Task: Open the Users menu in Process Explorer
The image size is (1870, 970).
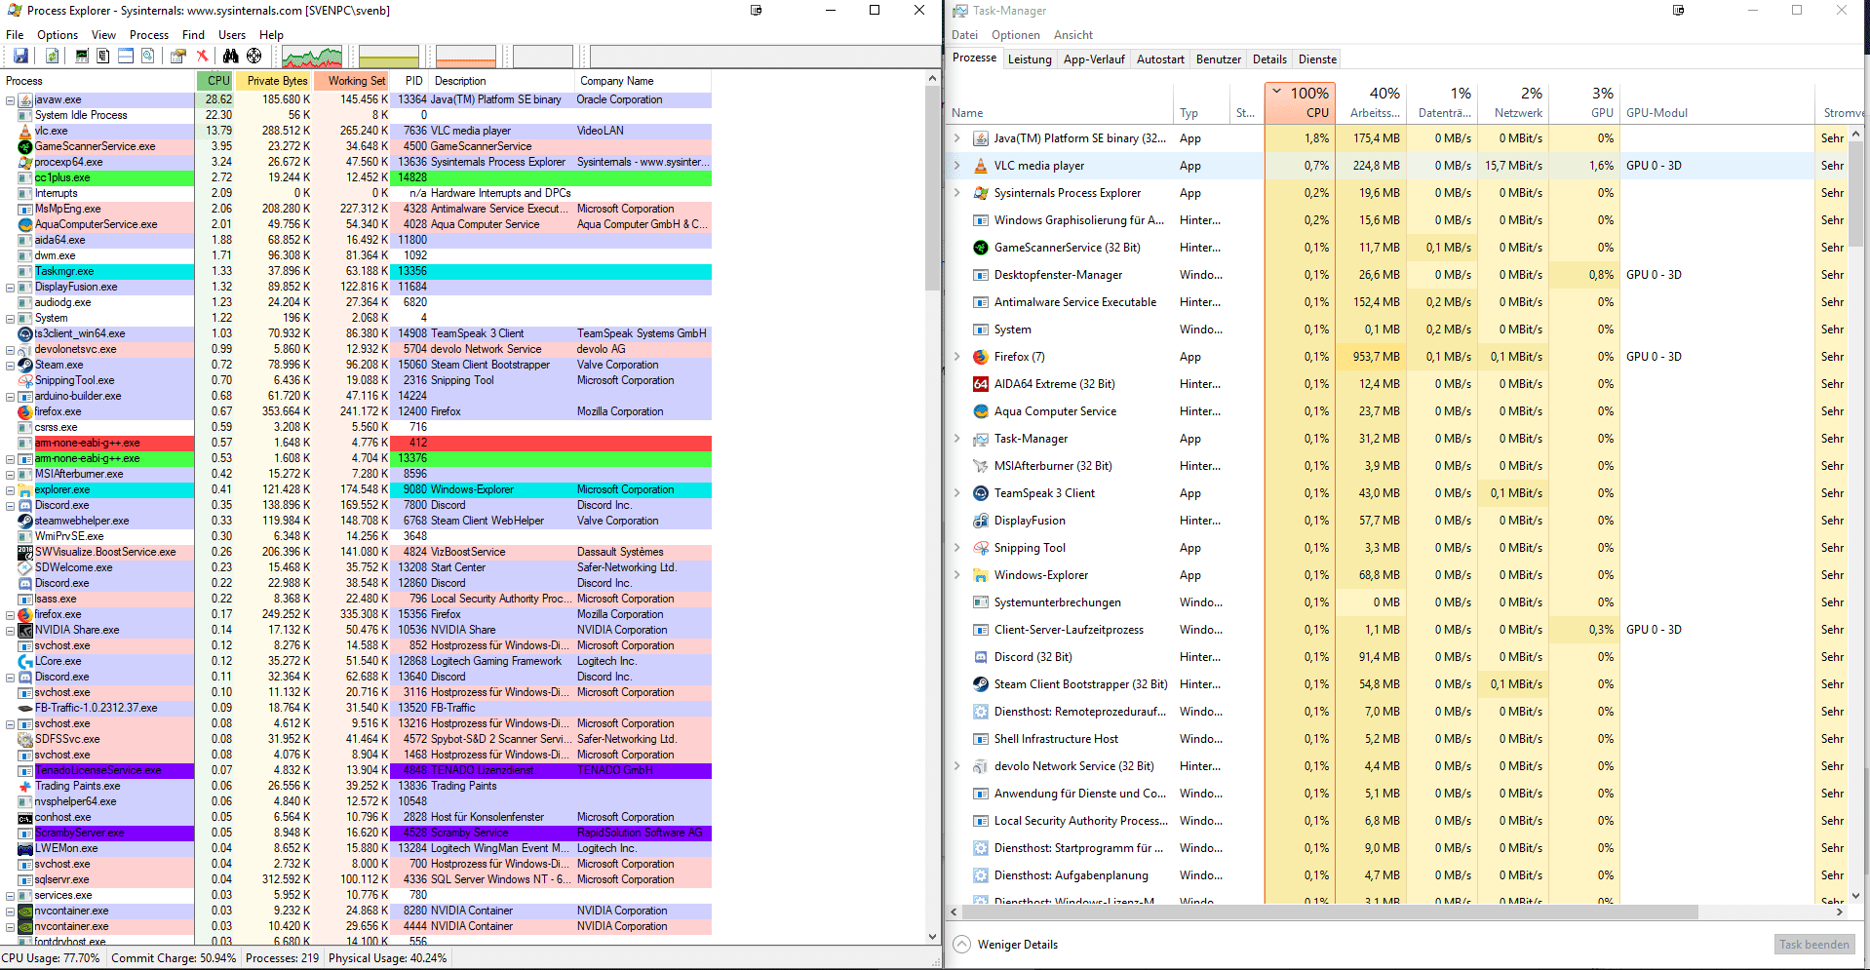Action: [x=232, y=35]
